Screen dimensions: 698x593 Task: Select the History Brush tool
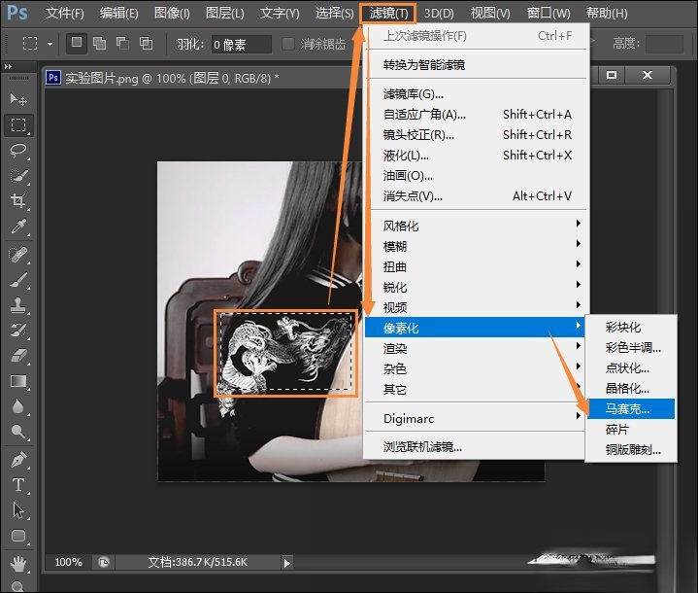point(18,331)
